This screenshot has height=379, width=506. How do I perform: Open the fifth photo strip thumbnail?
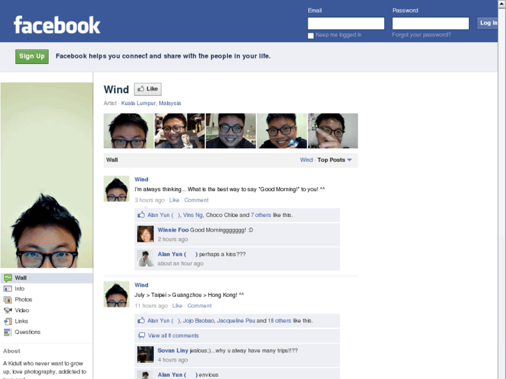point(333,131)
